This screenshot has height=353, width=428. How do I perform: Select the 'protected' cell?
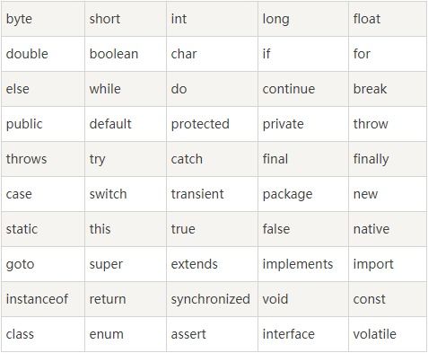click(x=212, y=124)
